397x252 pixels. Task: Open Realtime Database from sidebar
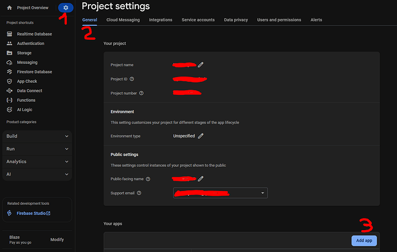(34, 34)
